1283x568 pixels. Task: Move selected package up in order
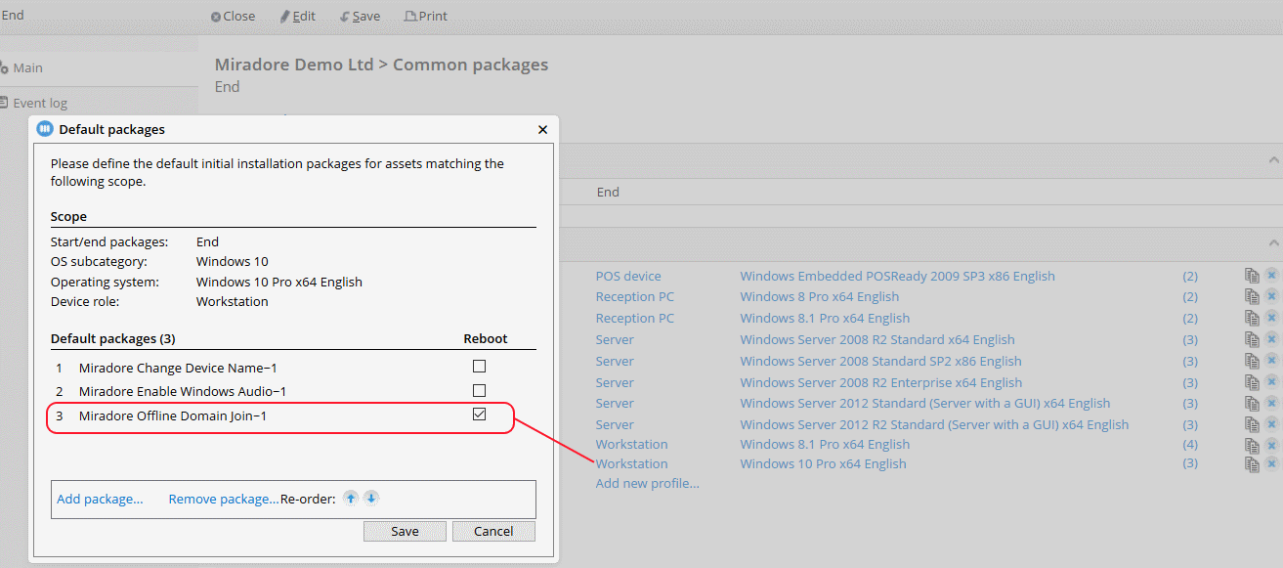[x=351, y=498]
